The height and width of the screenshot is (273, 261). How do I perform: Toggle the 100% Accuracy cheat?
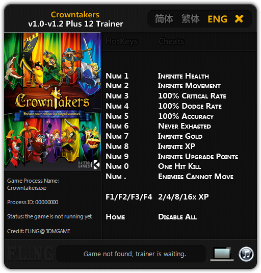tap(186, 116)
